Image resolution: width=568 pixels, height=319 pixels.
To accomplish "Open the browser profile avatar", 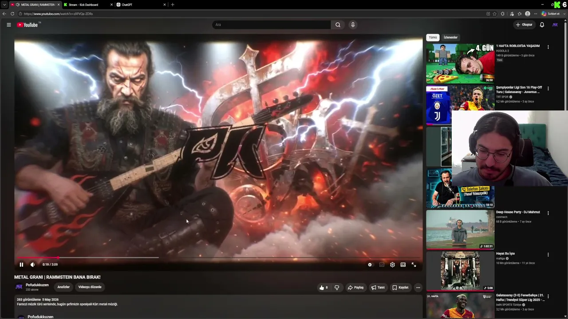I will click(528, 14).
